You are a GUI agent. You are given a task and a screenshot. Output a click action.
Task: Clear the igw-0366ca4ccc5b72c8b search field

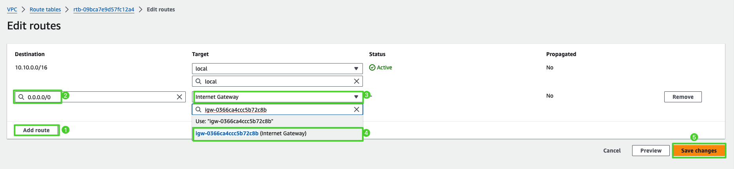[x=357, y=109]
